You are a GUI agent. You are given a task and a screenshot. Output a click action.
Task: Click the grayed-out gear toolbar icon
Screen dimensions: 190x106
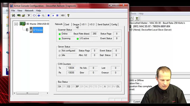tap(43, 15)
